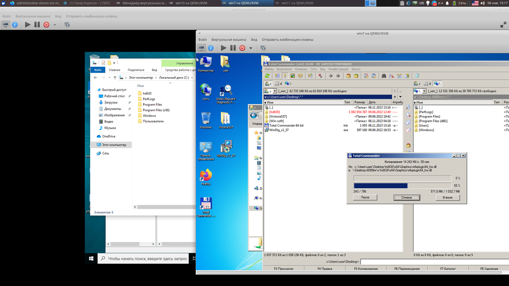The height and width of the screenshot is (286, 509).
Task: Click Отмена to cancel the copy operation
Action: click(406, 197)
